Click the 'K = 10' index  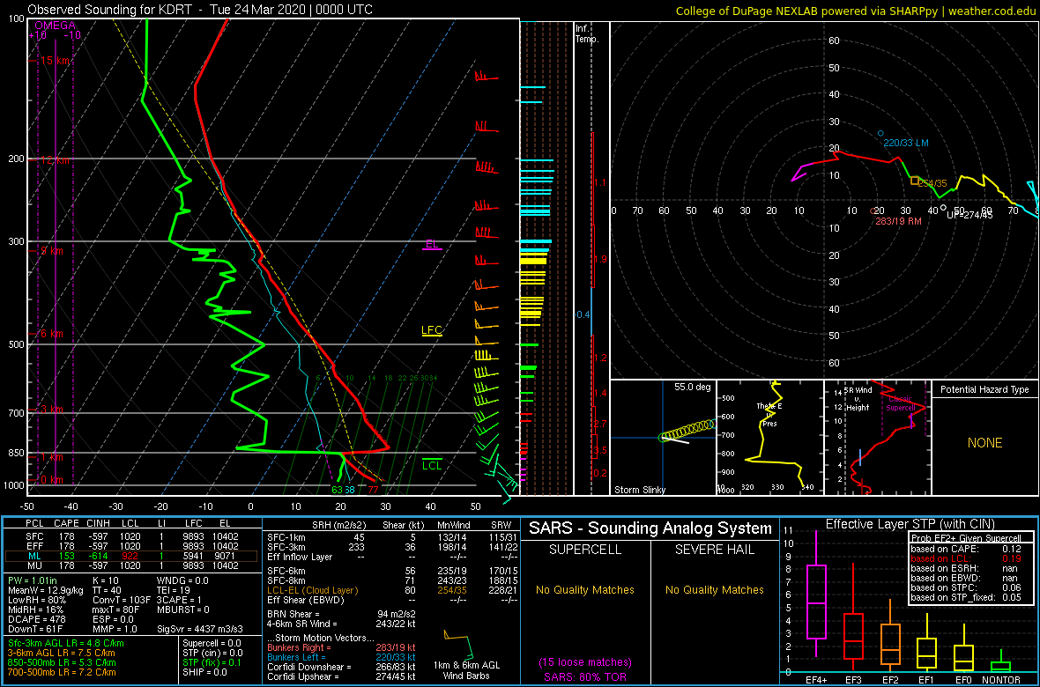[x=108, y=580]
